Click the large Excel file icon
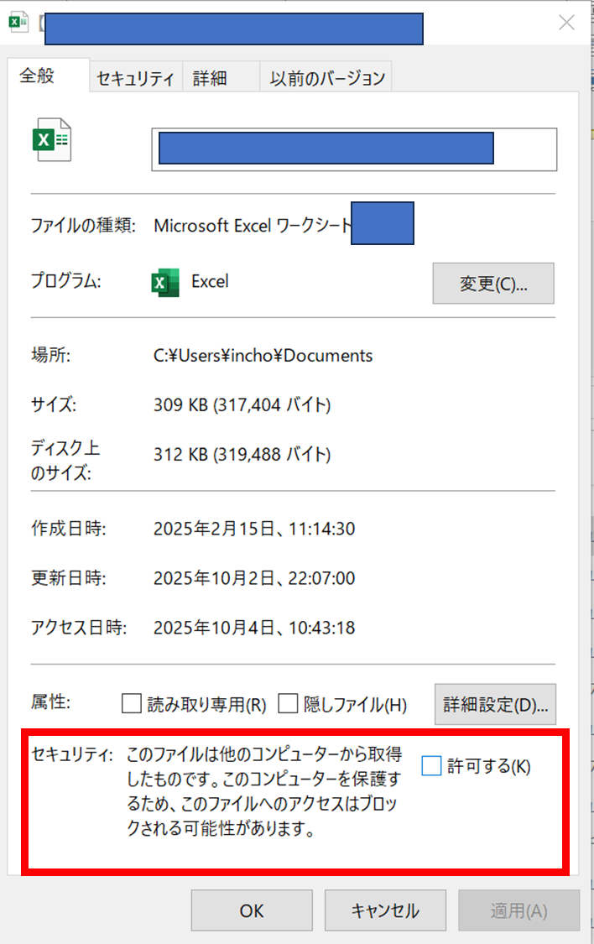 (x=51, y=140)
